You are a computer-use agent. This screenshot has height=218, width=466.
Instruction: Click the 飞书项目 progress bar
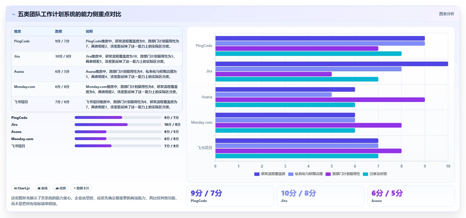pos(118,146)
